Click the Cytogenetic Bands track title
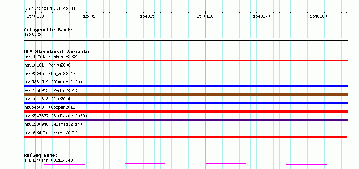Screen dimensions: 359x169 coord(48,30)
